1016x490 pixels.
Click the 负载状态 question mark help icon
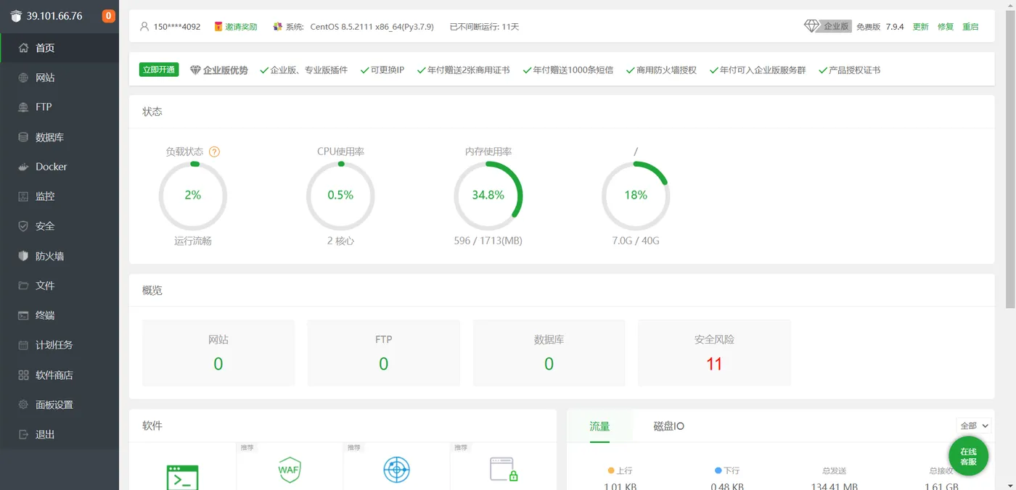(x=214, y=151)
